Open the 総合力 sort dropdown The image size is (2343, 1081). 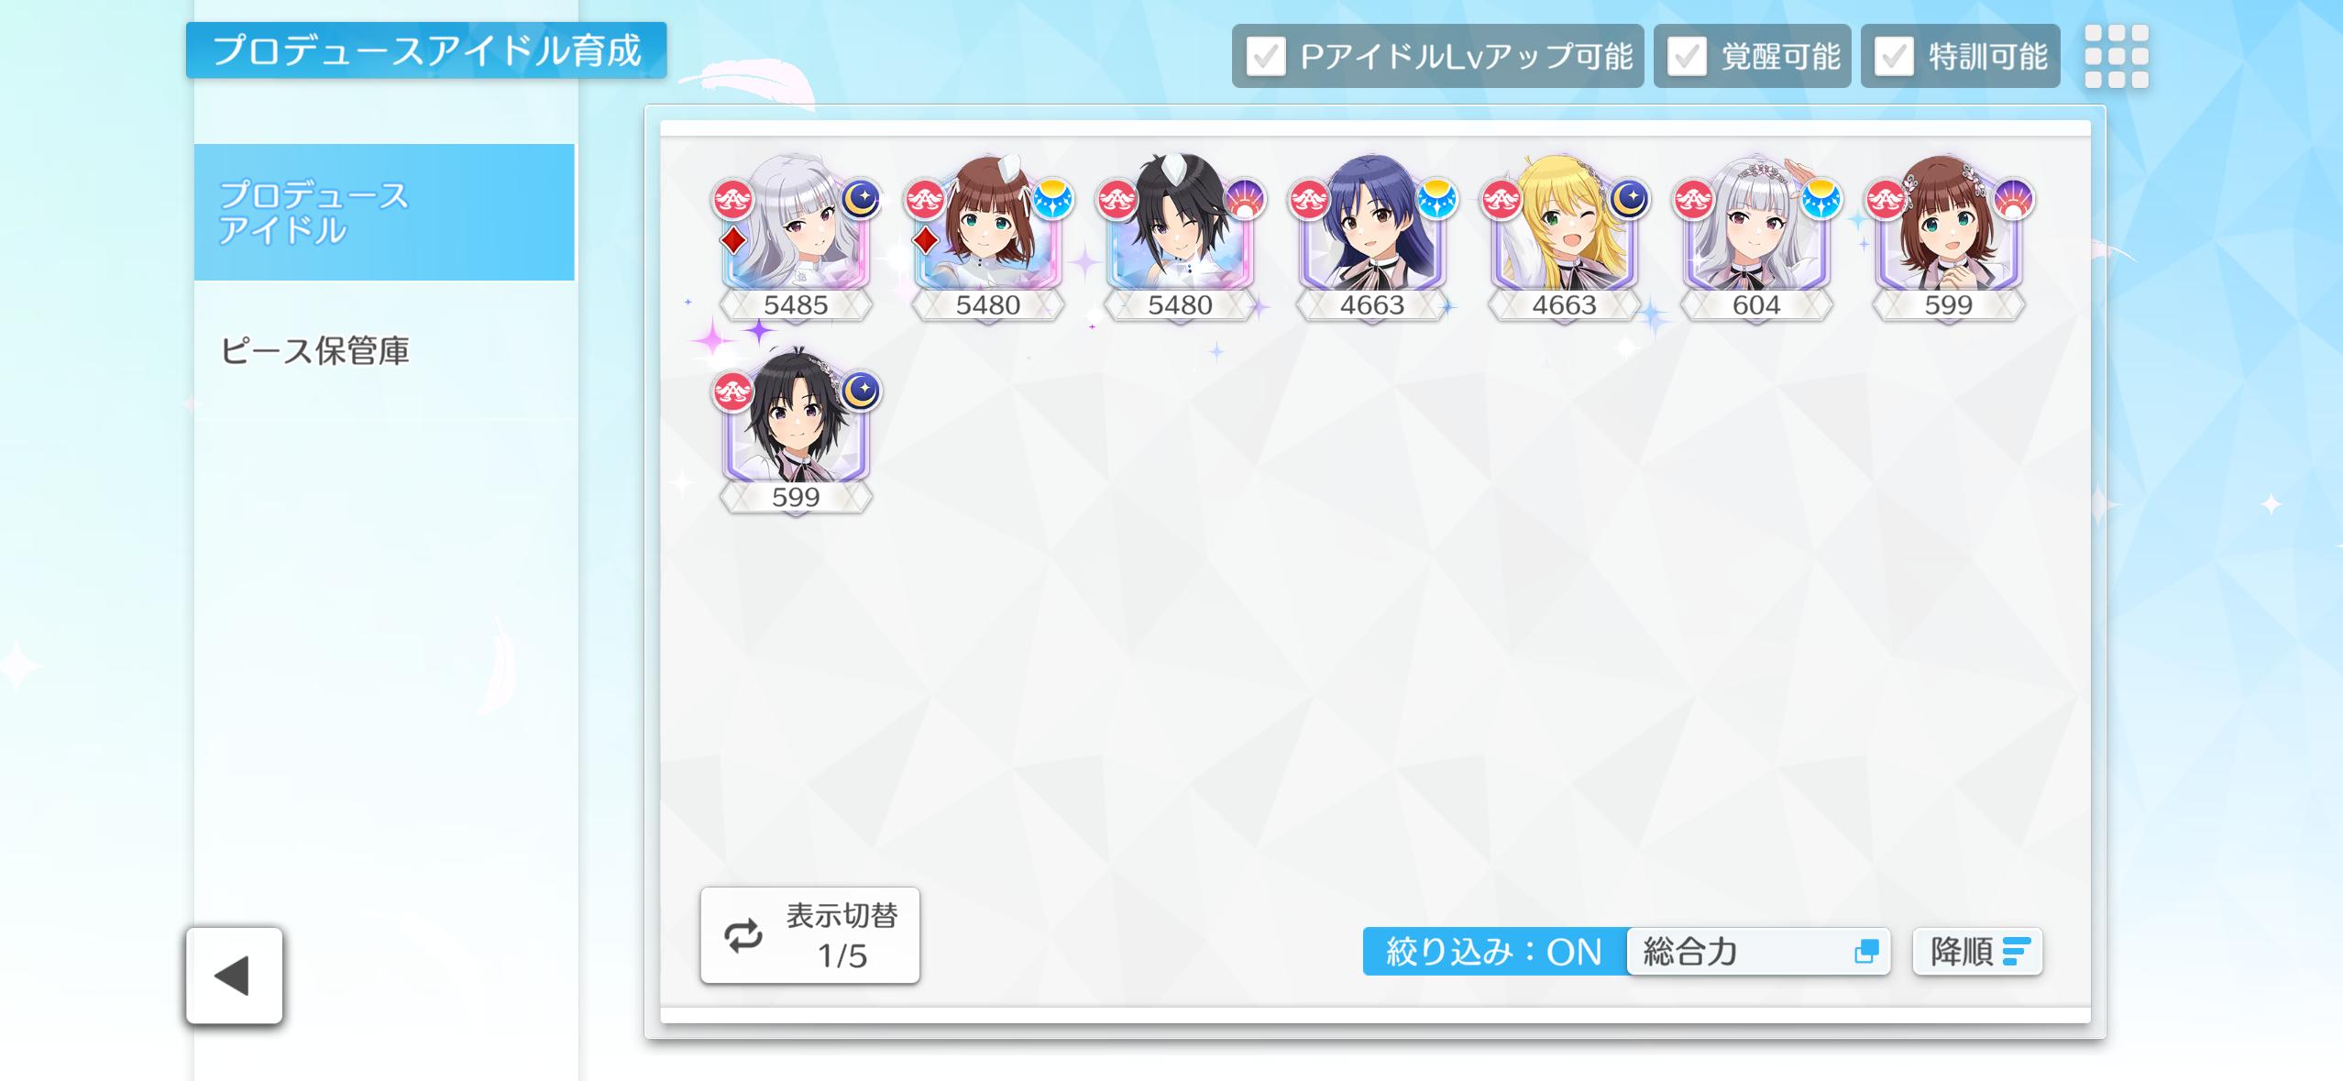(x=1759, y=952)
